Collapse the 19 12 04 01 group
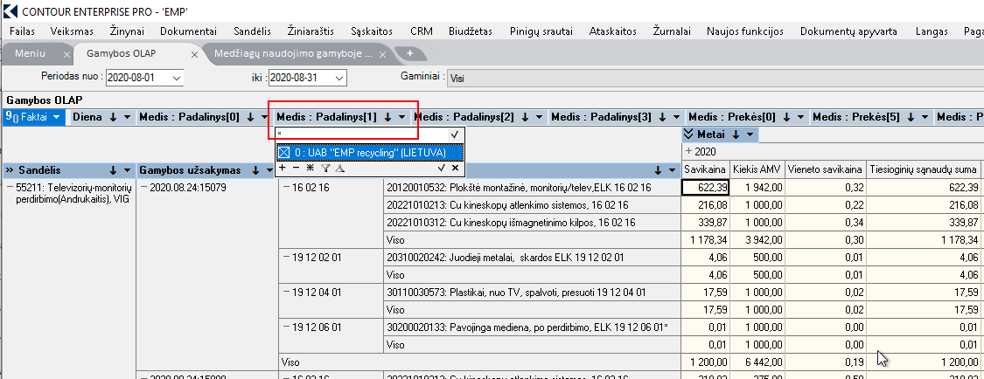 (285, 292)
